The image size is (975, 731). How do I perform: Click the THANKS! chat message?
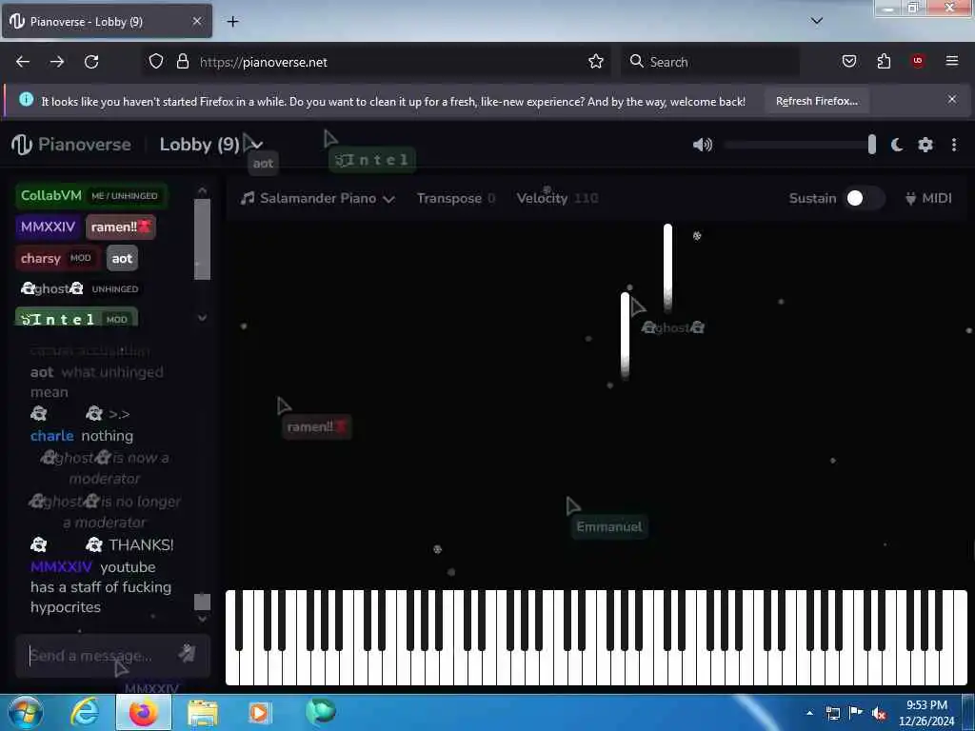(141, 545)
